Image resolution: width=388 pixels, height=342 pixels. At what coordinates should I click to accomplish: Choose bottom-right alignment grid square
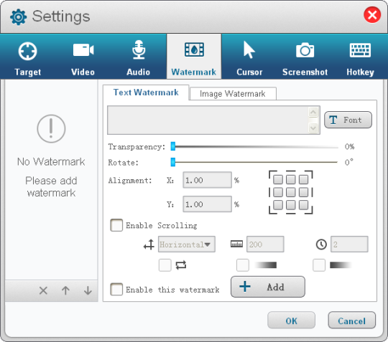pos(303,205)
